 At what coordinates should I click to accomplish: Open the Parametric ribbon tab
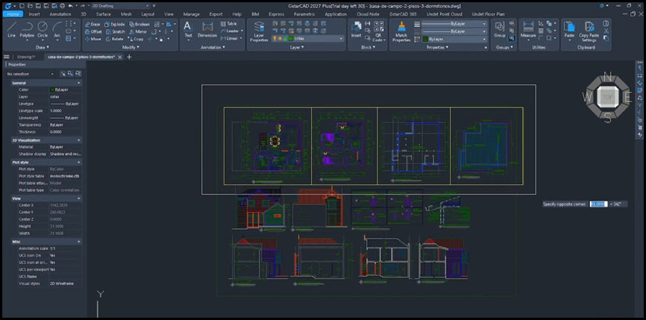[x=304, y=14]
